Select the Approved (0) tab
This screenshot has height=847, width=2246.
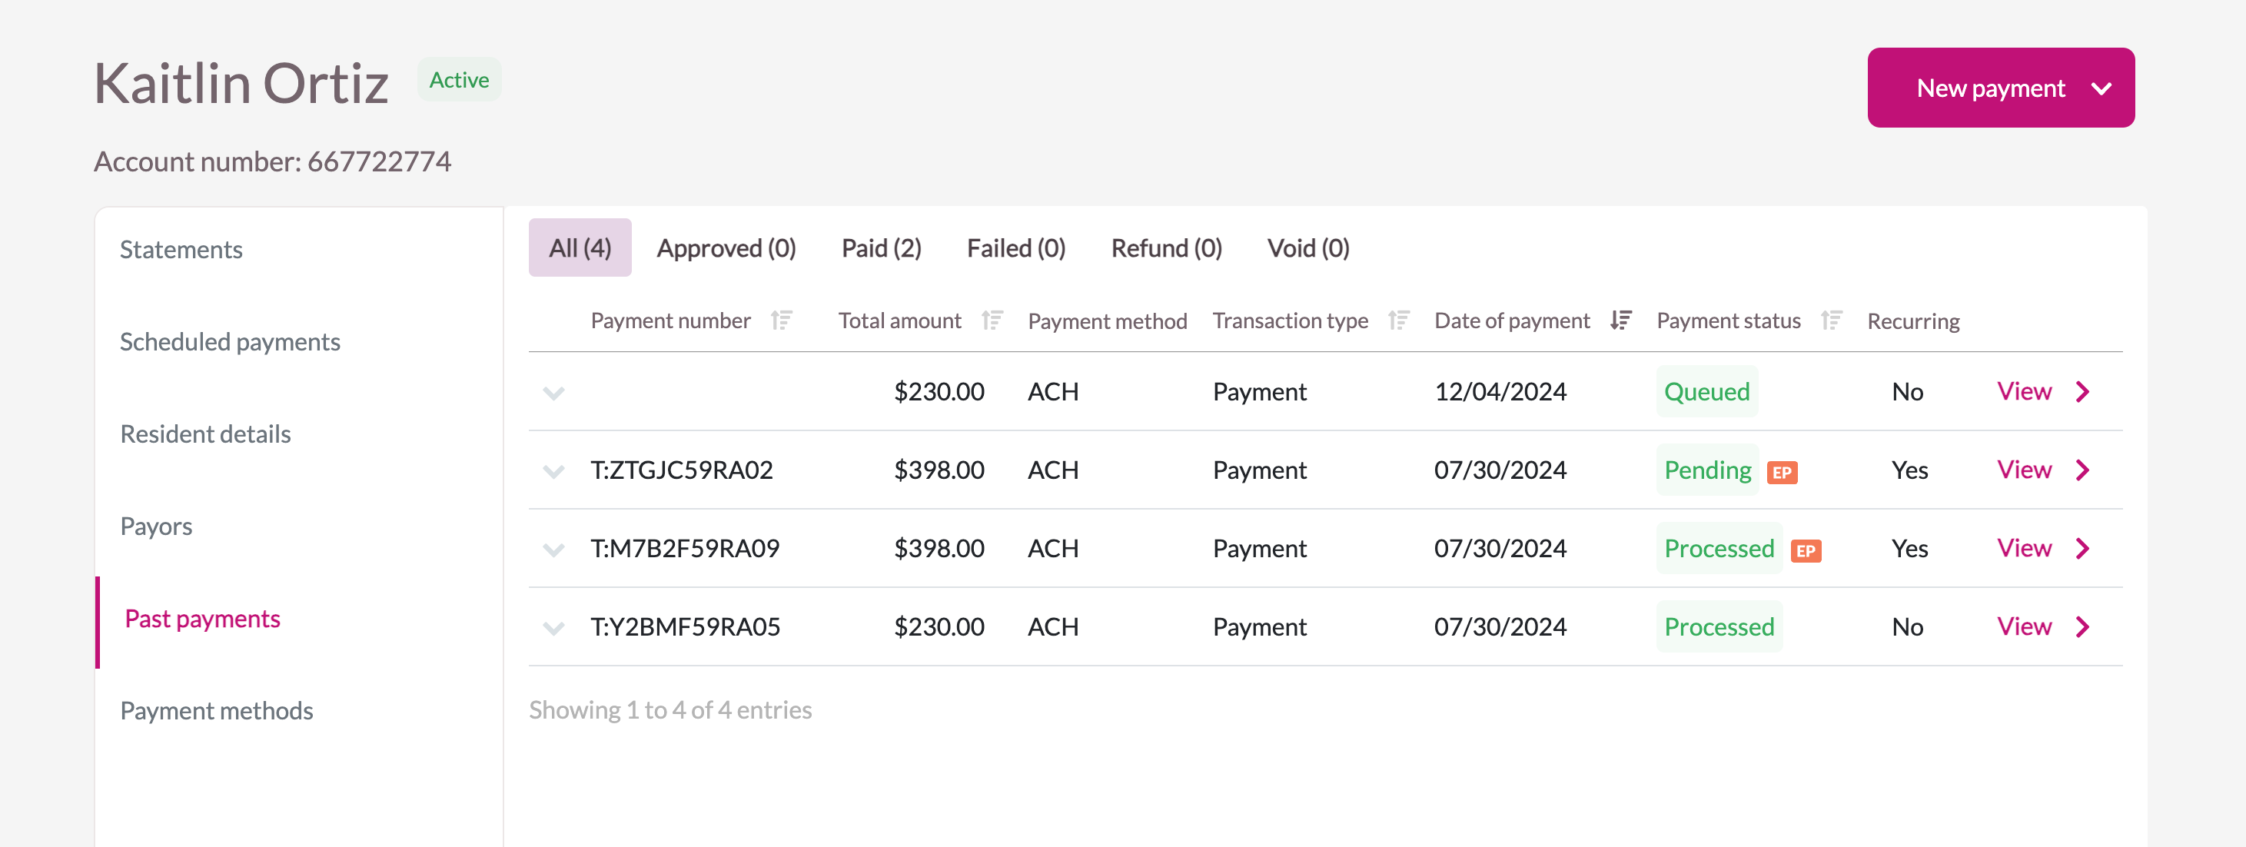pyautogui.click(x=726, y=248)
